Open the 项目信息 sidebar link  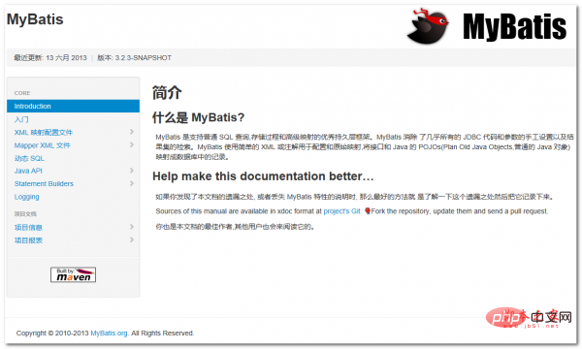tap(28, 228)
